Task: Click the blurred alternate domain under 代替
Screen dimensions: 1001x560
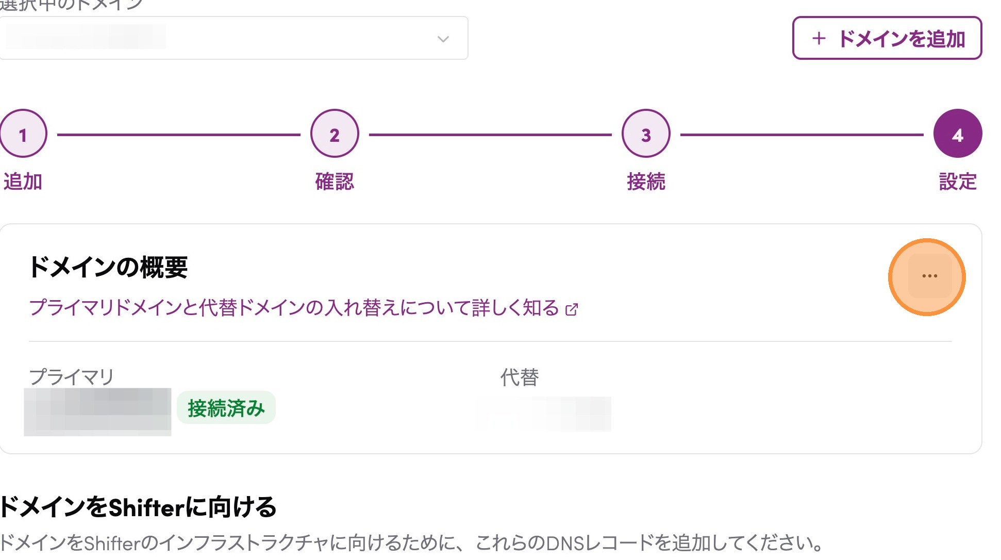Action: pos(542,414)
